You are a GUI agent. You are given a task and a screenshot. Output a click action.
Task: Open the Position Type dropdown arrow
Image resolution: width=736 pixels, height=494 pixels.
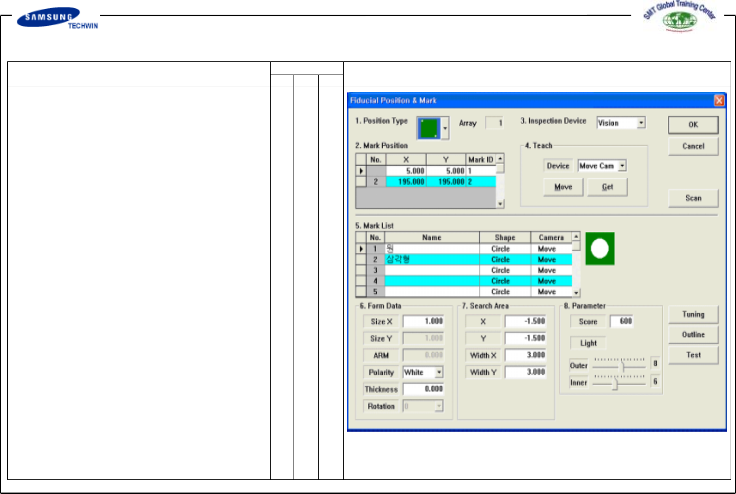(445, 129)
